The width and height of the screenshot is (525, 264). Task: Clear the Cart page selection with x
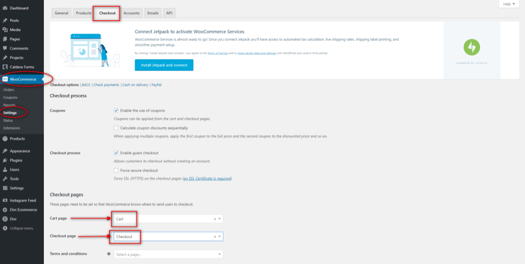coord(215,218)
